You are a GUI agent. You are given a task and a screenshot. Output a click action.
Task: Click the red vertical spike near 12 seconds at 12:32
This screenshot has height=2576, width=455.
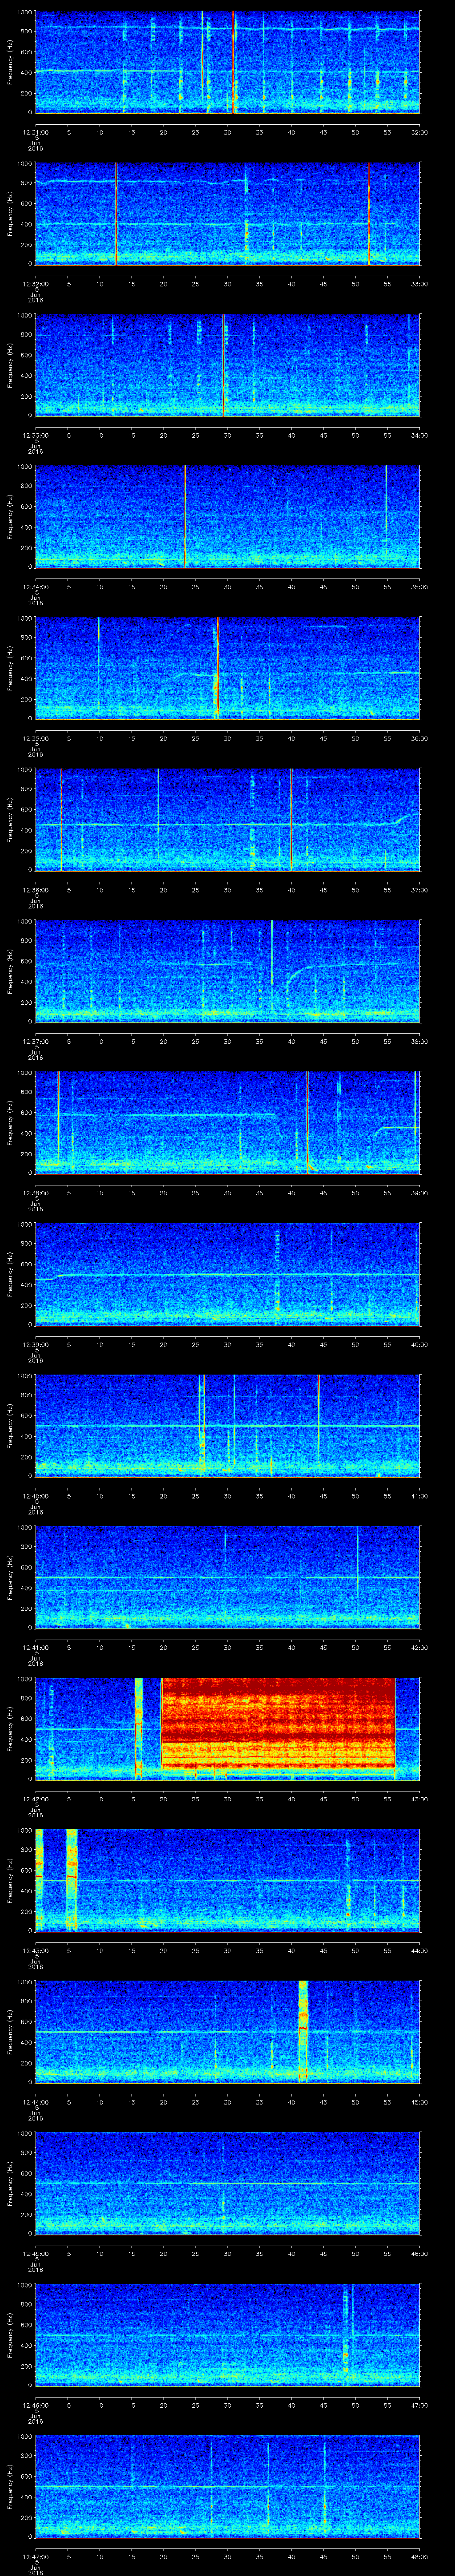coord(116,213)
